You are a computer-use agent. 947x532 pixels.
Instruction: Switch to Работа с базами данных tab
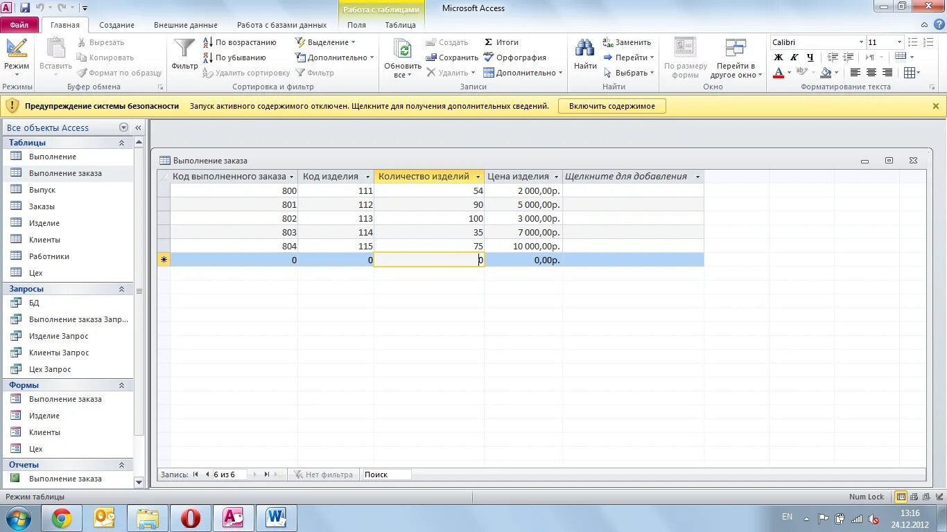pos(281,25)
